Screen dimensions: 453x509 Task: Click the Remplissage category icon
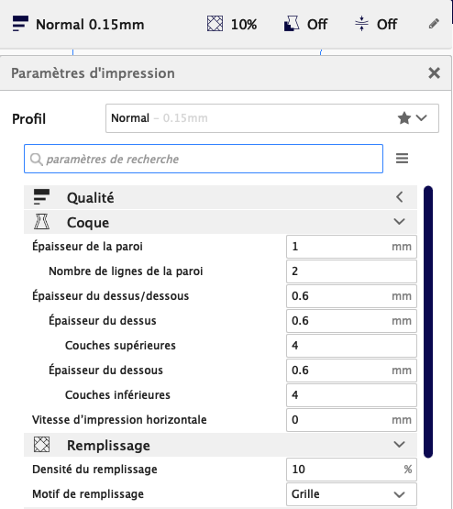tap(41, 445)
